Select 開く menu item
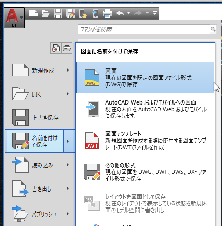222x226 pixels. (x=40, y=94)
